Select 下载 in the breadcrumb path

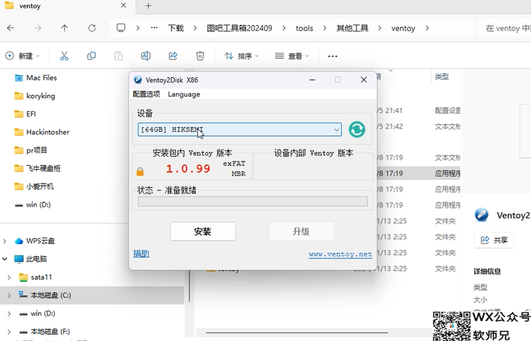click(176, 28)
